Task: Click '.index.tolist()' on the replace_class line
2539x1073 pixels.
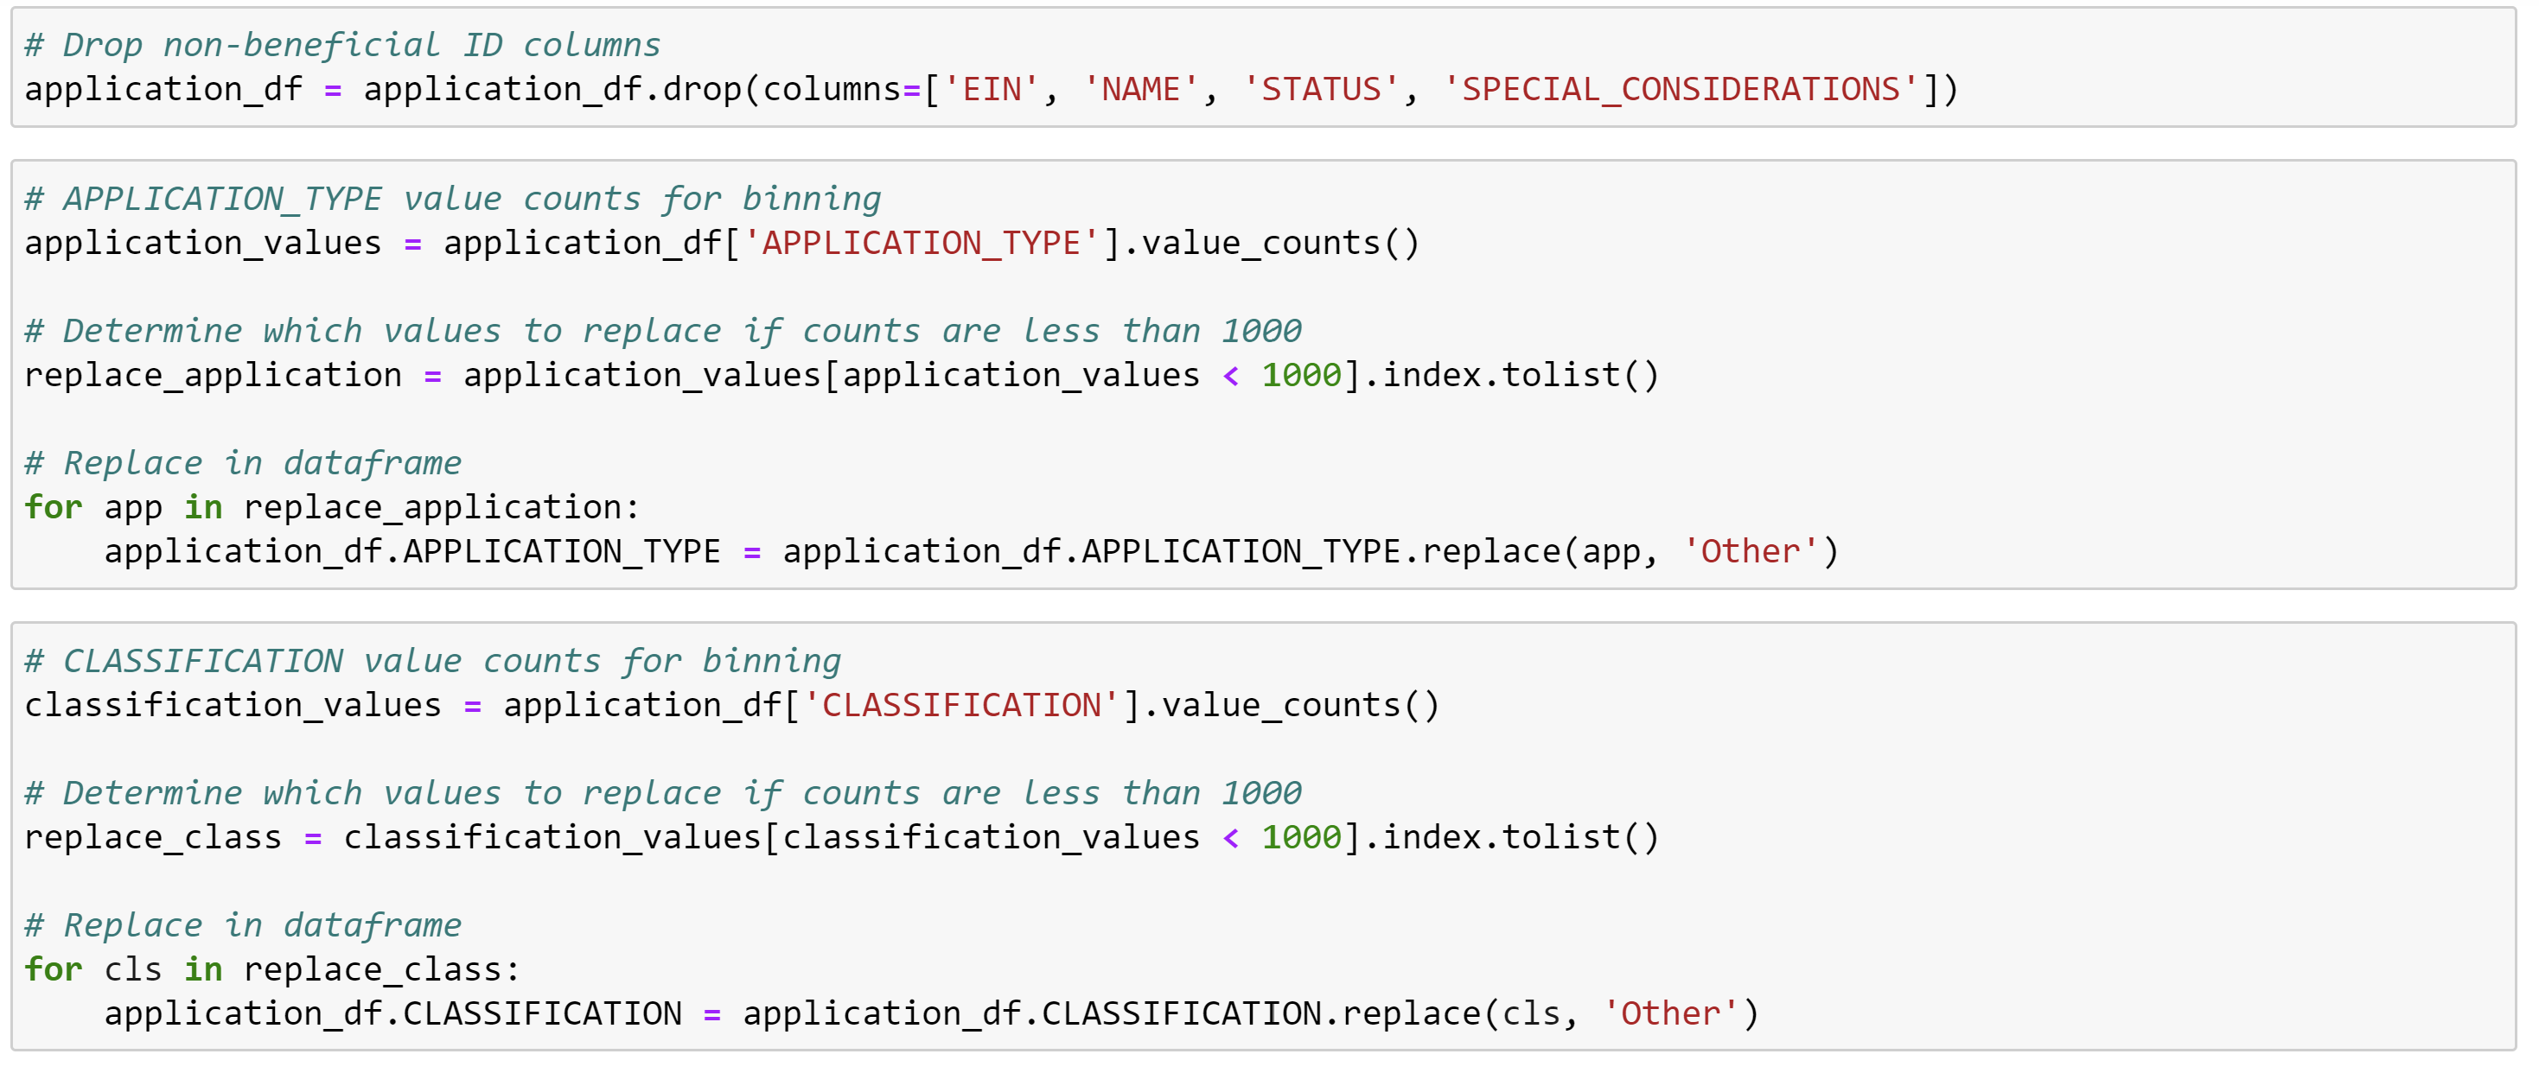Action: 1511,837
